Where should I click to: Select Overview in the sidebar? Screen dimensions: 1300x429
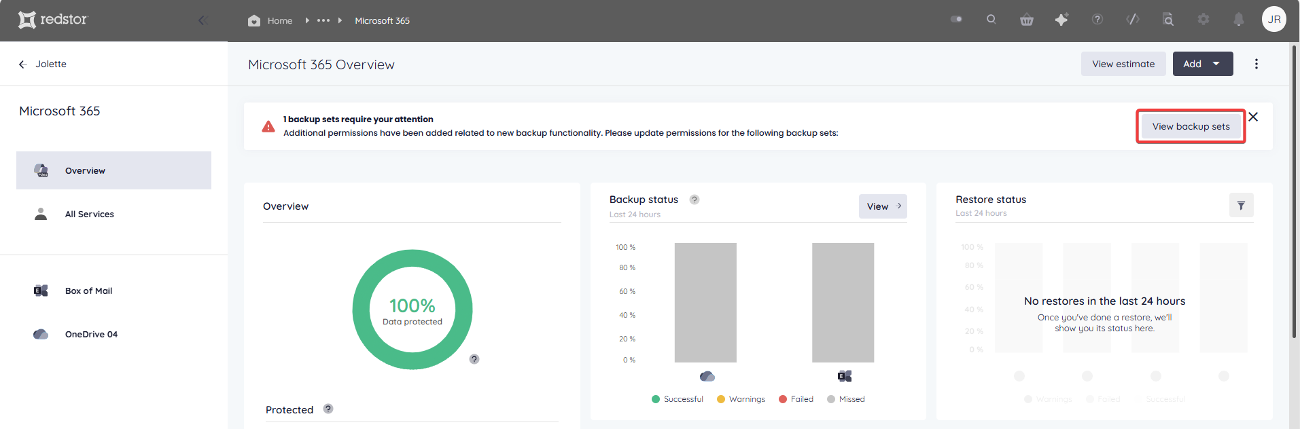pos(113,170)
